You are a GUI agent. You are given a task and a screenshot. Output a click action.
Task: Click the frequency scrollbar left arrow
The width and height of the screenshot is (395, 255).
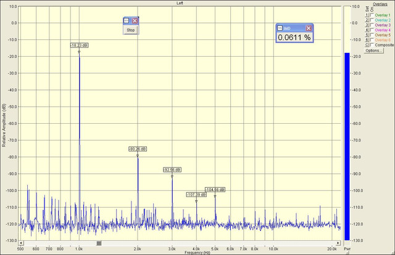(x=21, y=243)
